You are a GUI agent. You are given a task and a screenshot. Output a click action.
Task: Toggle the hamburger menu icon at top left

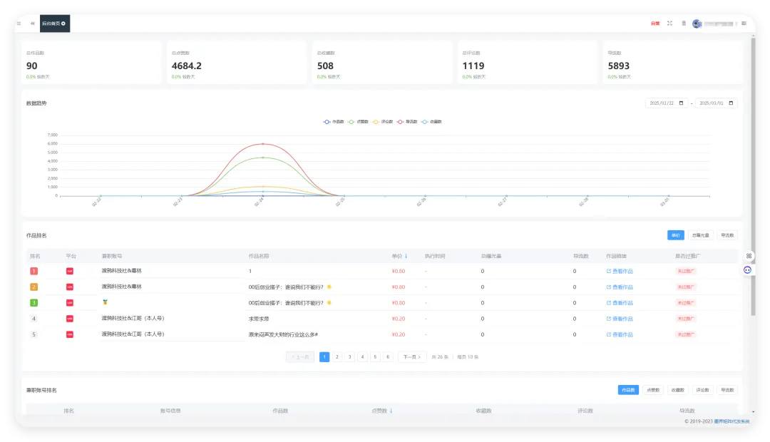[x=19, y=24]
